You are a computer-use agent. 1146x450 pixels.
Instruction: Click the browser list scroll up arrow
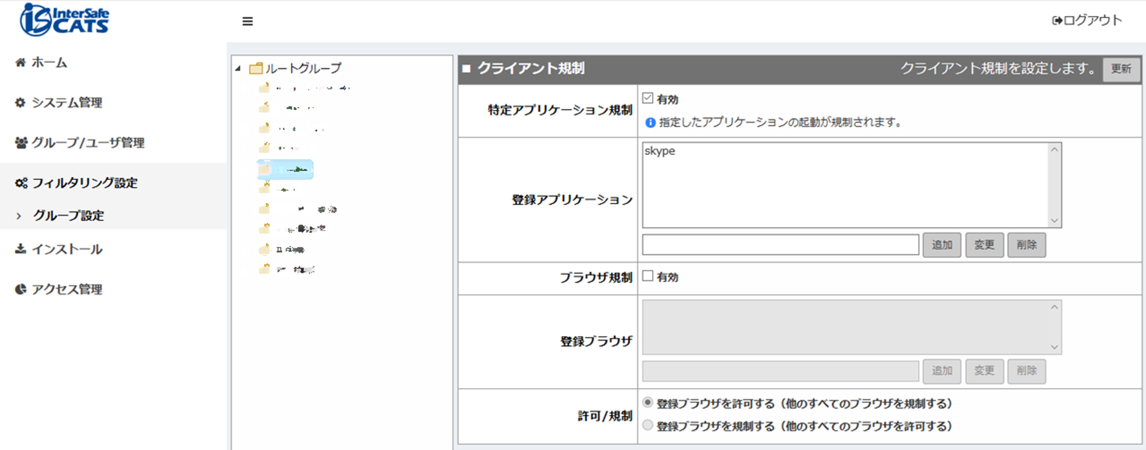(x=1054, y=307)
